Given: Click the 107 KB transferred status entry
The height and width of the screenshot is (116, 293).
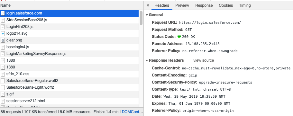Looking at the screenshot, I should point(40,112).
